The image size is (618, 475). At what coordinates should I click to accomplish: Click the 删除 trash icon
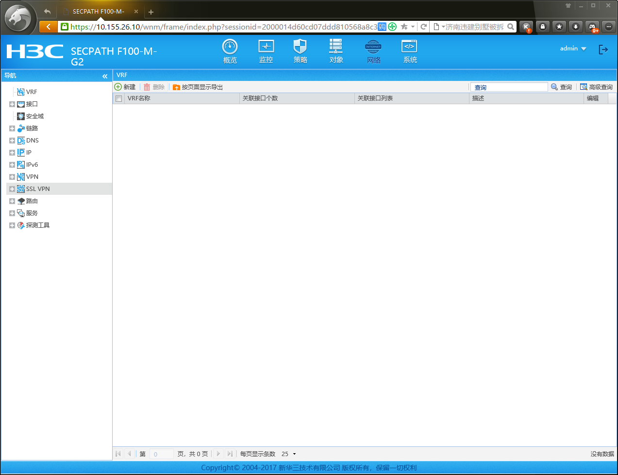point(147,87)
